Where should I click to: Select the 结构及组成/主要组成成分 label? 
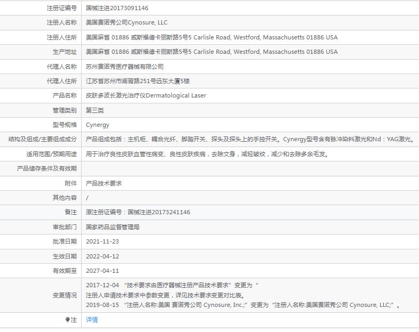pyautogui.click(x=43, y=139)
